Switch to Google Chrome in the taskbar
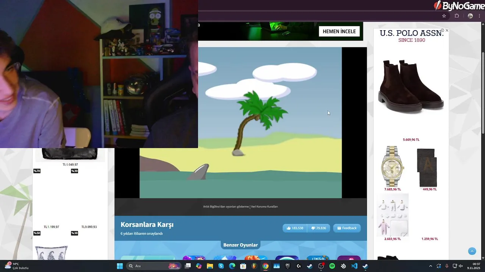Image resolution: width=485 pixels, height=272 pixels. click(x=265, y=266)
